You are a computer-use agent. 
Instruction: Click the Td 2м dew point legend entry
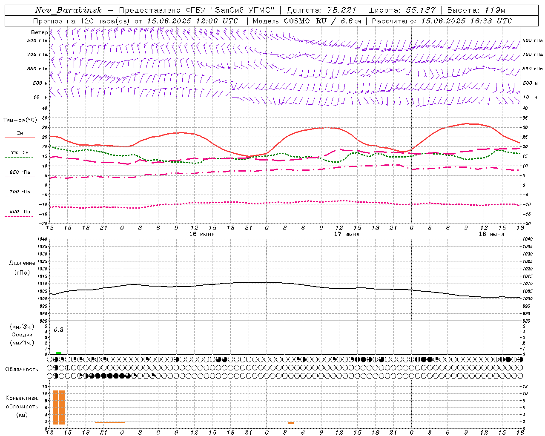pos(20,152)
